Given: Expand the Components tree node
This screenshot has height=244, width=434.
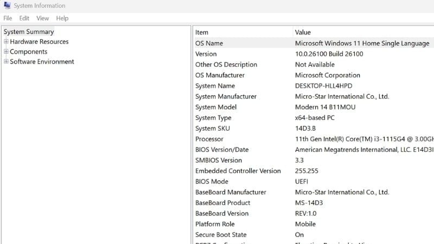Looking at the screenshot, I should click(6, 52).
